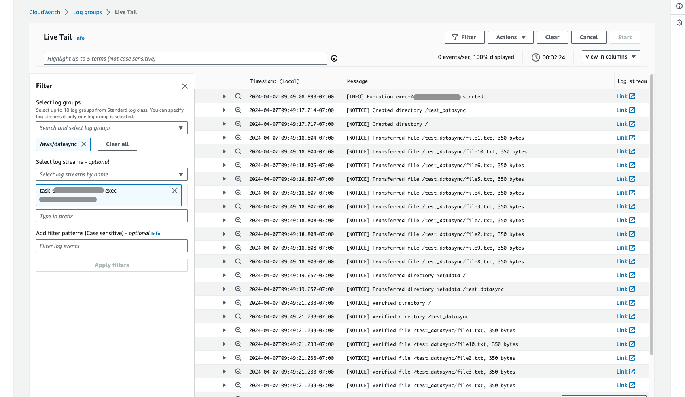Zoom into Verified file2.txt log event
Image resolution: width=685 pixels, height=397 pixels.
tap(238, 358)
